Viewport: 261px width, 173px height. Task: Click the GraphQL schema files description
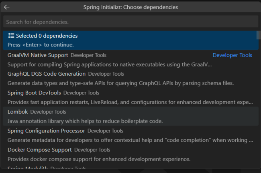pyautogui.click(x=120, y=83)
